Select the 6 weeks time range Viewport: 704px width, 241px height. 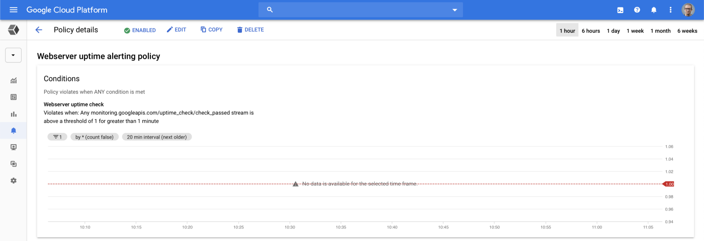pyautogui.click(x=687, y=31)
